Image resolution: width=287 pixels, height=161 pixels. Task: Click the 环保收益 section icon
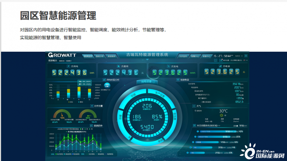(x=178, y=80)
